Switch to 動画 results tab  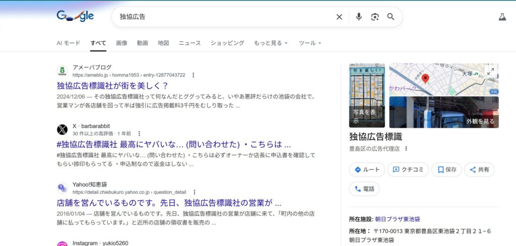pos(143,43)
